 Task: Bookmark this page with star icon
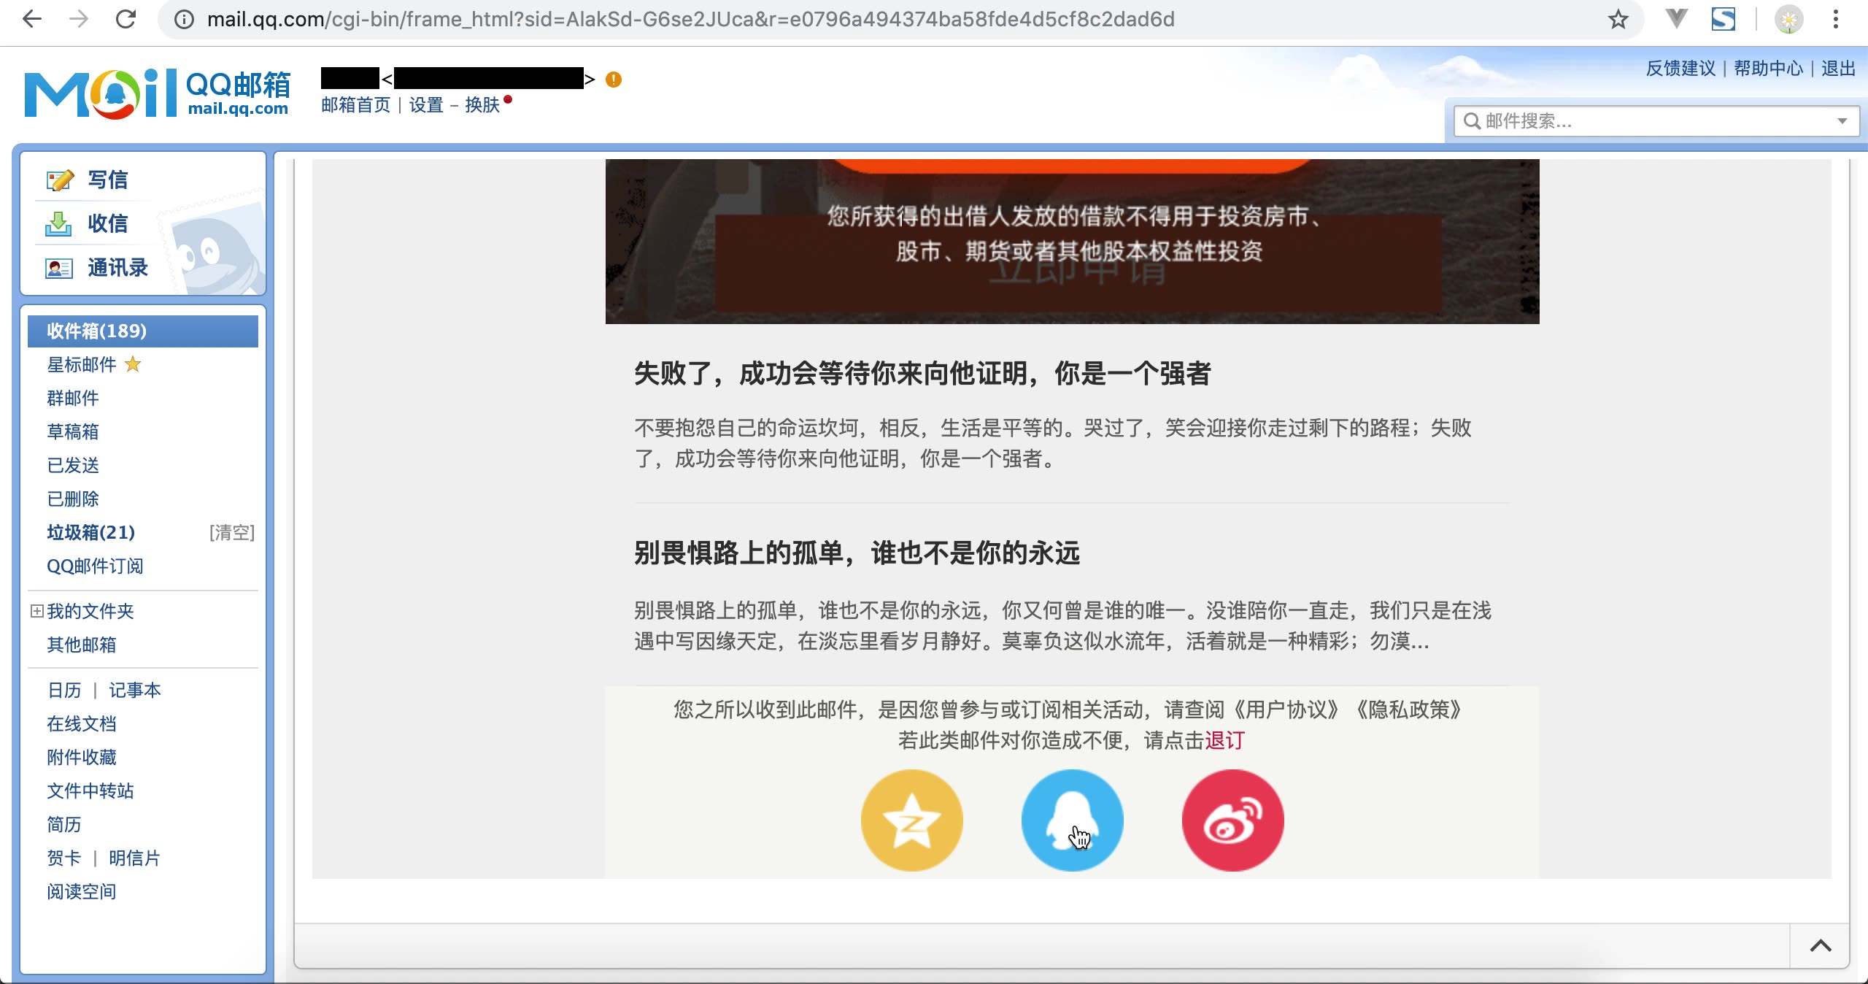click(x=1618, y=20)
